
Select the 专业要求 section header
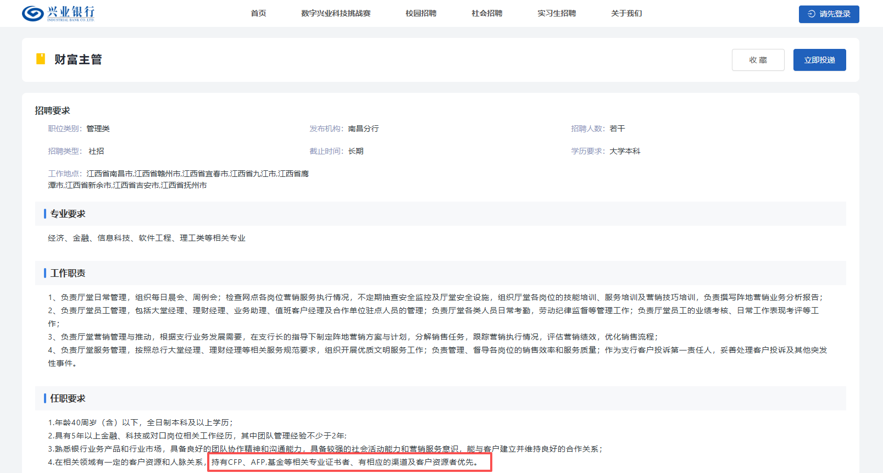click(x=68, y=214)
